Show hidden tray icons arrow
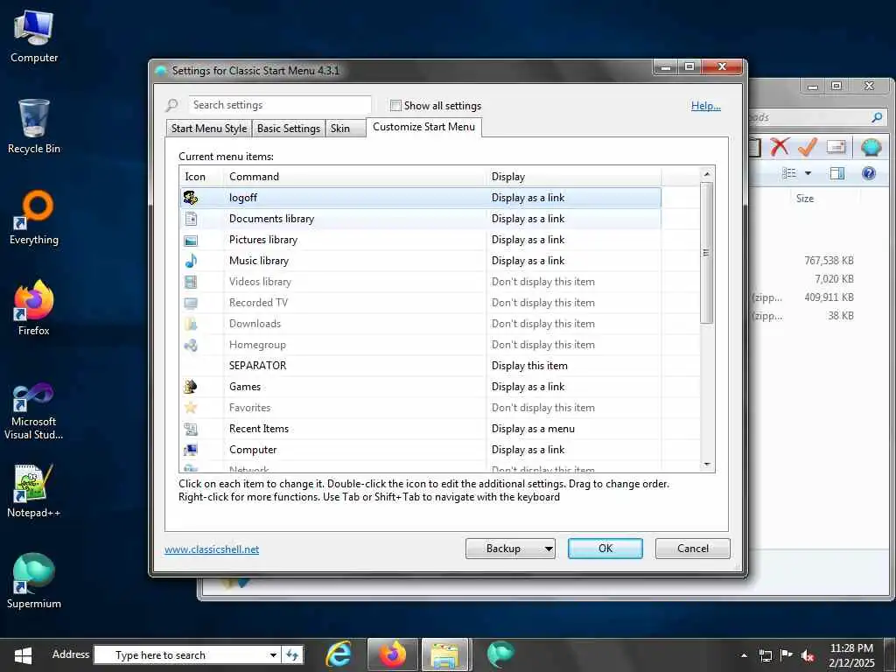The image size is (896, 672). point(744,655)
